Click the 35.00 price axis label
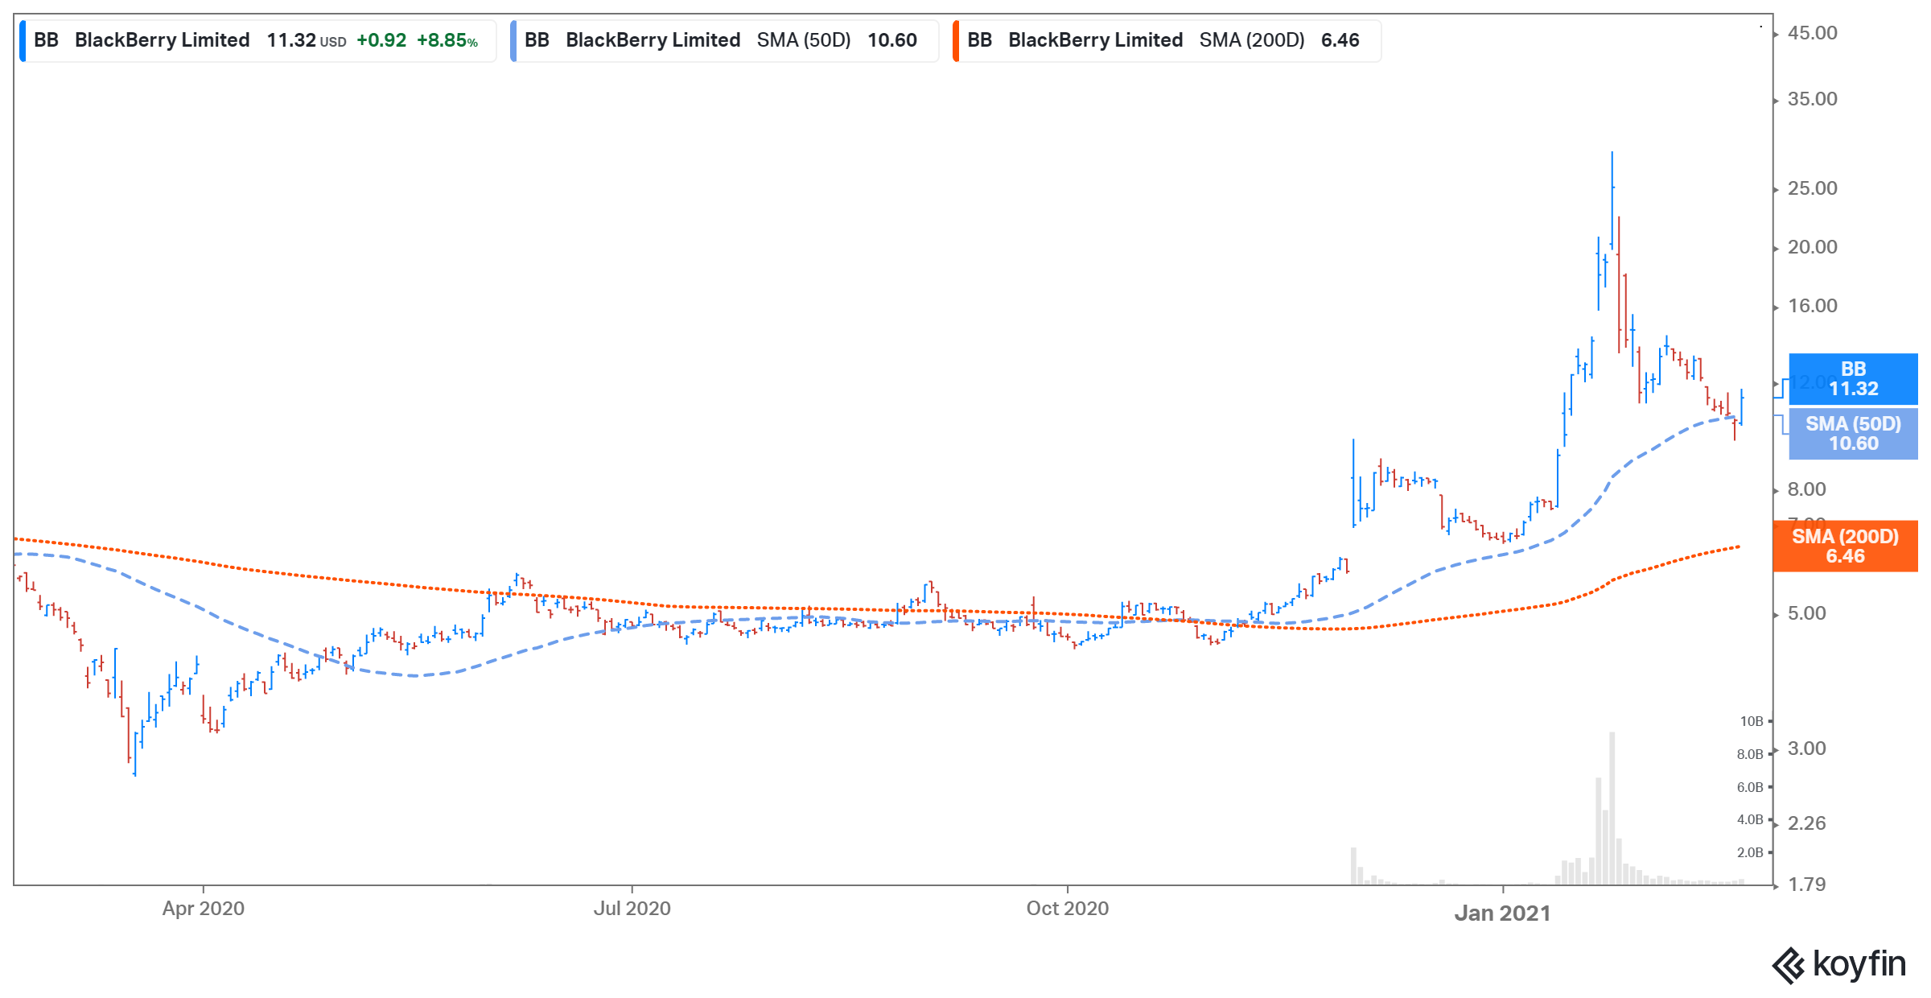 point(1812,99)
